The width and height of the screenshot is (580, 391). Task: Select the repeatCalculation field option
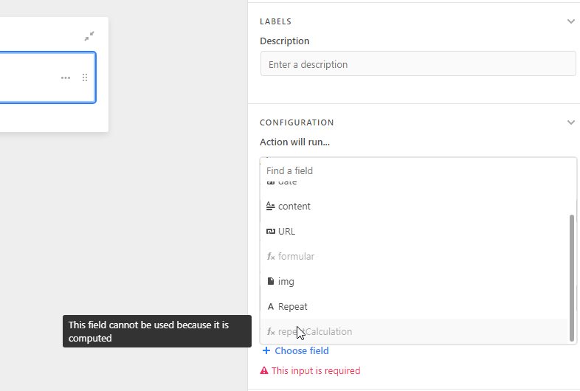pos(414,332)
